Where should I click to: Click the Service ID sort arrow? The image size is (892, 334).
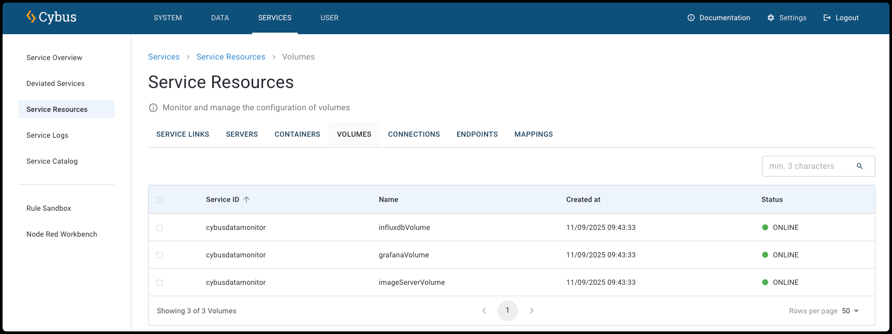246,199
